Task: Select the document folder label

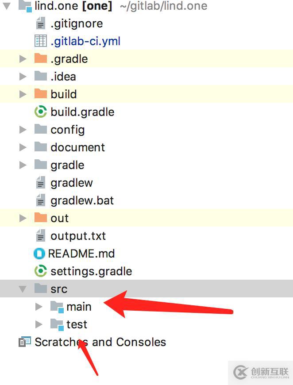Action: pyautogui.click(x=77, y=147)
